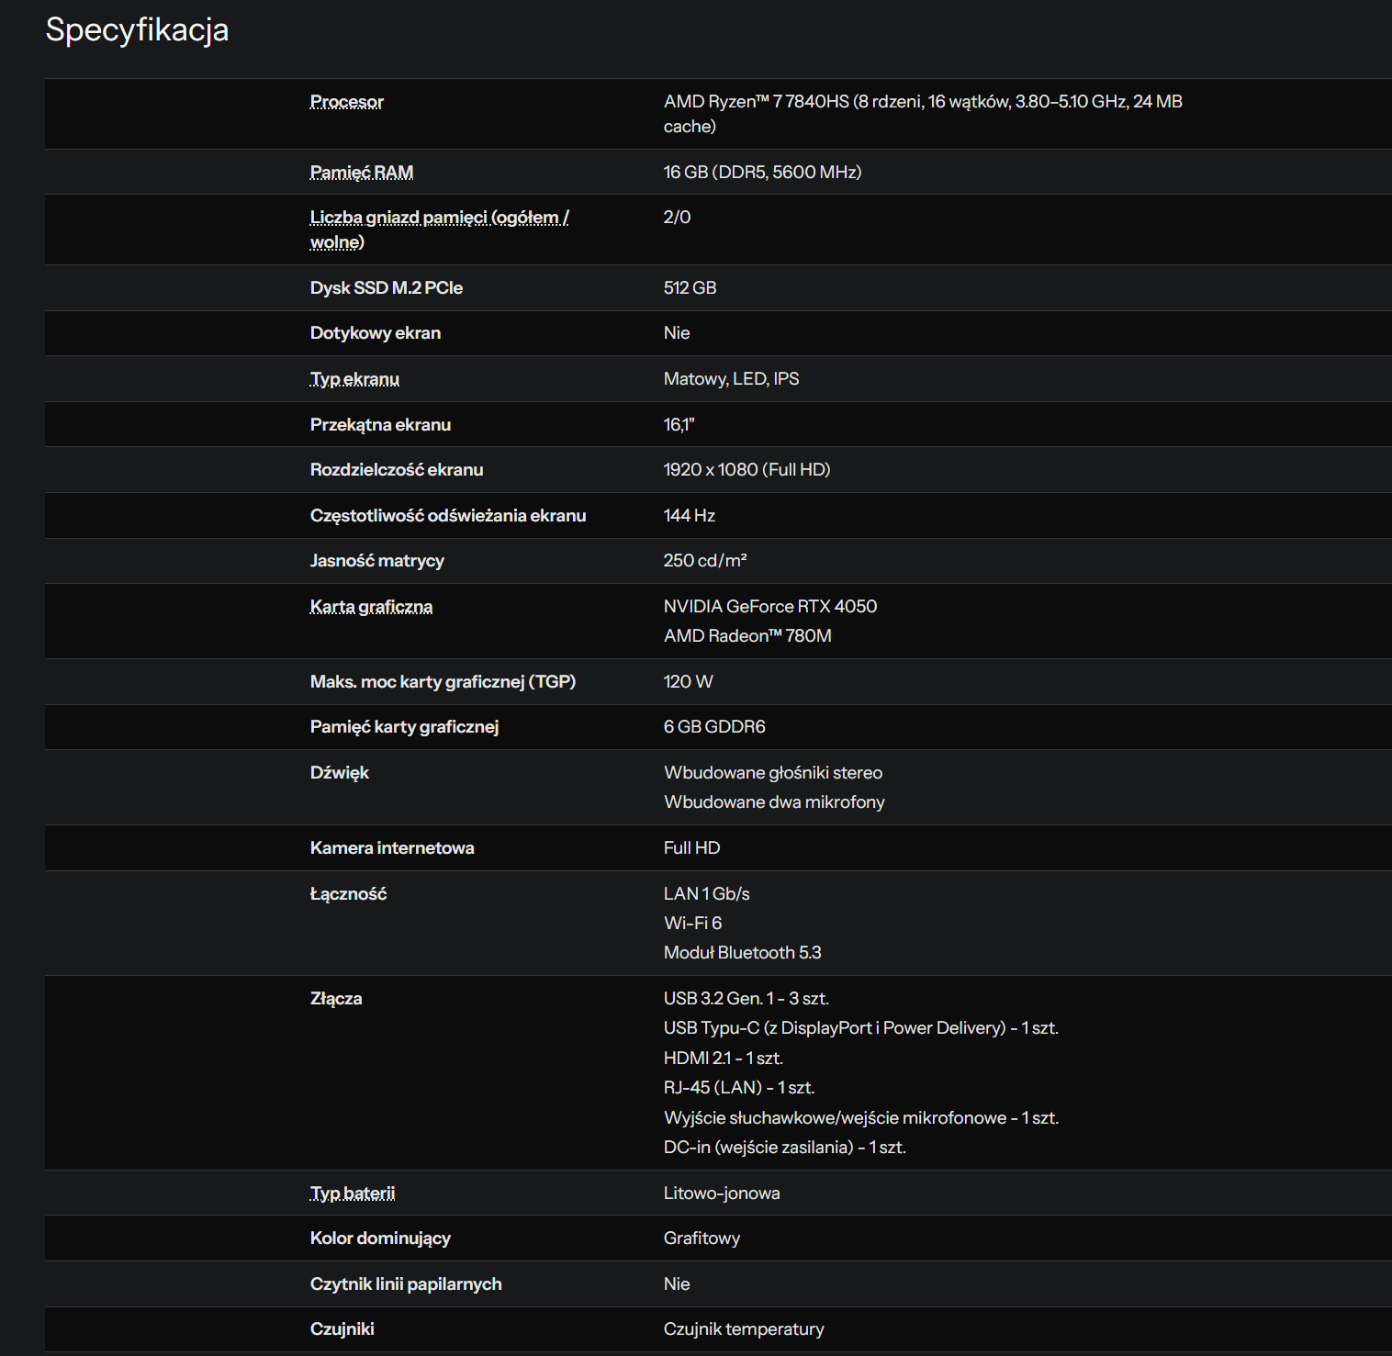Open the Pamięć RAM term definition
The width and height of the screenshot is (1392, 1356).
(x=362, y=173)
